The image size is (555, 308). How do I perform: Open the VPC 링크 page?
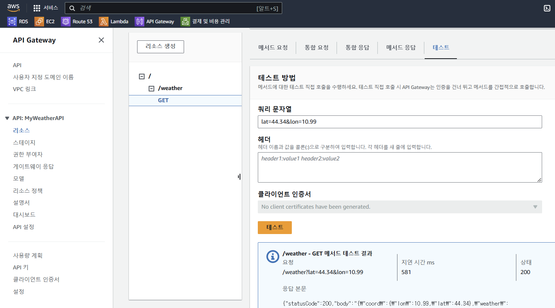pos(24,89)
